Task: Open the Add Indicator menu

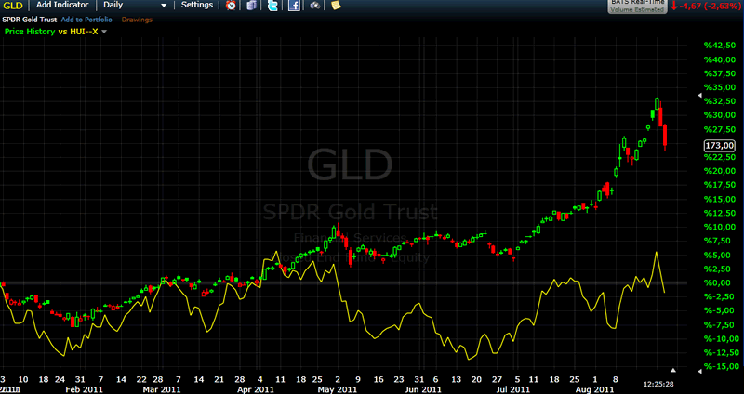Action: 62,5
